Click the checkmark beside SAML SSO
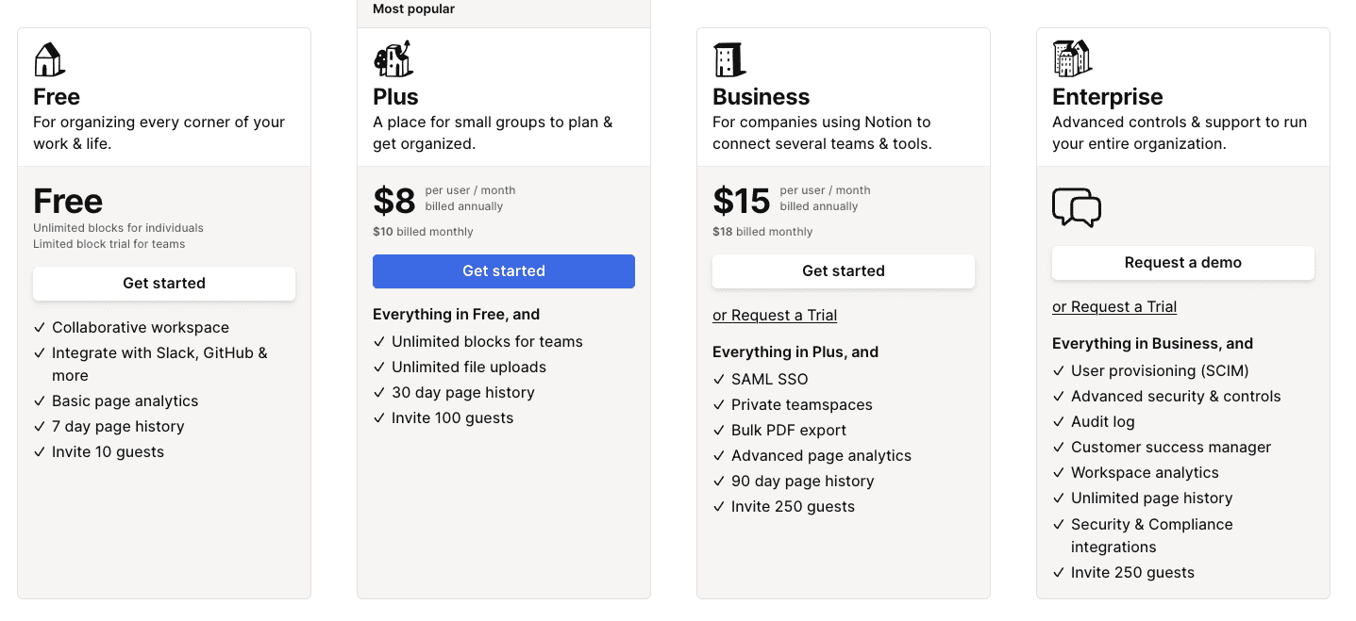 click(717, 379)
